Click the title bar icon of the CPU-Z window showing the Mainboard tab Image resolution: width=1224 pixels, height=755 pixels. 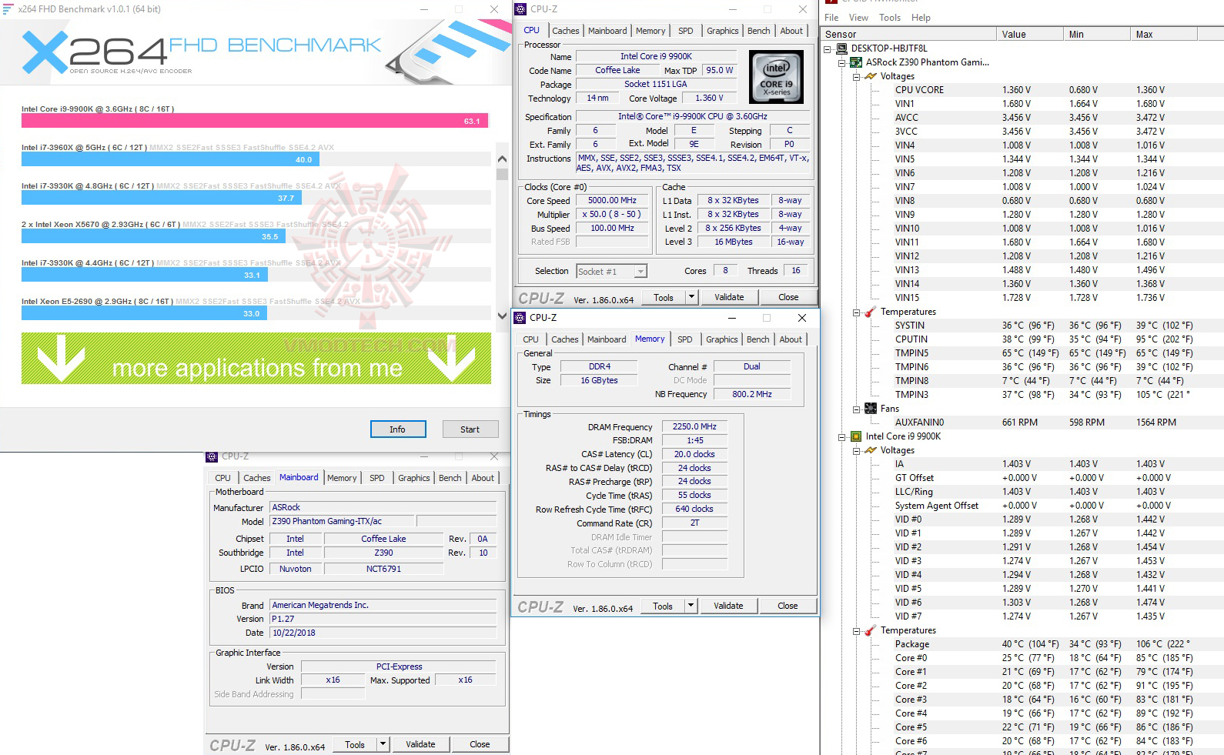[x=212, y=456]
